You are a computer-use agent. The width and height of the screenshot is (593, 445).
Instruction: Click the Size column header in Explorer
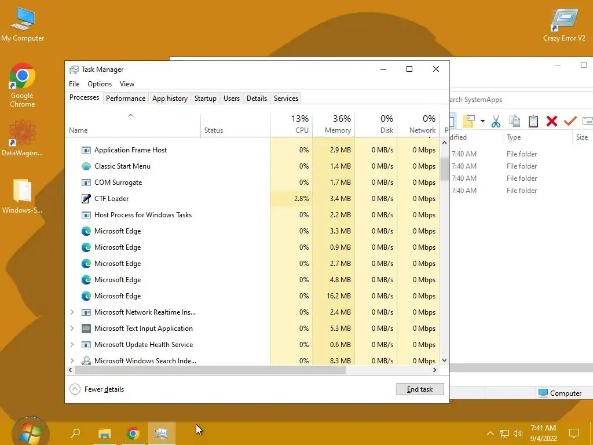[x=581, y=137]
